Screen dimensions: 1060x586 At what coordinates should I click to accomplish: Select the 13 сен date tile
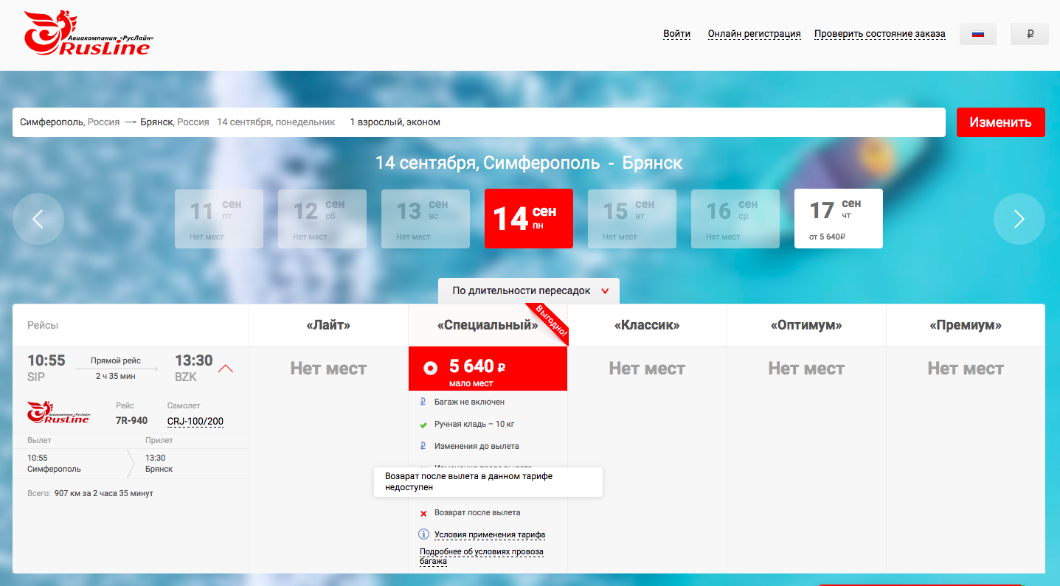[x=426, y=219]
